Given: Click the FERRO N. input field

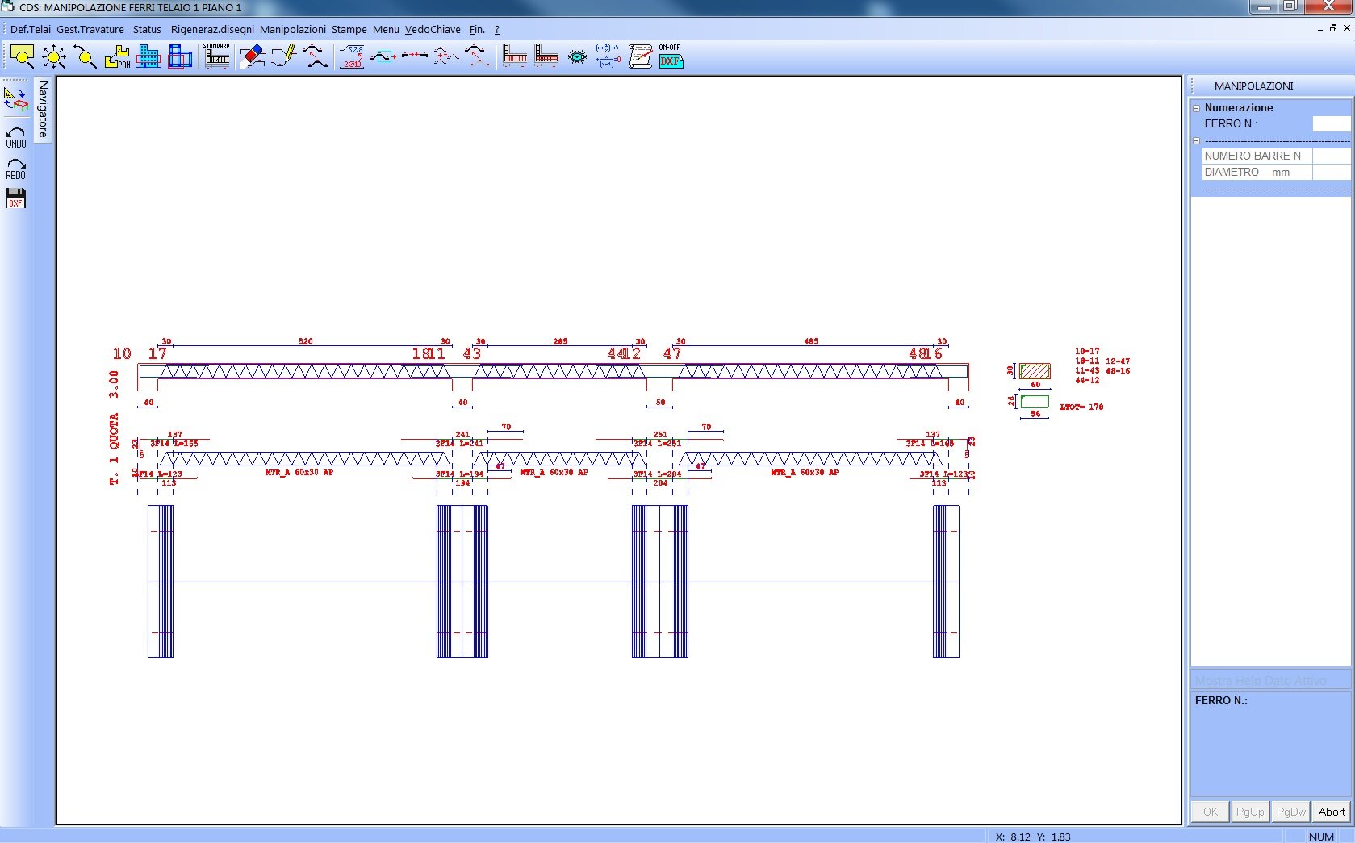Looking at the screenshot, I should coord(1331,124).
